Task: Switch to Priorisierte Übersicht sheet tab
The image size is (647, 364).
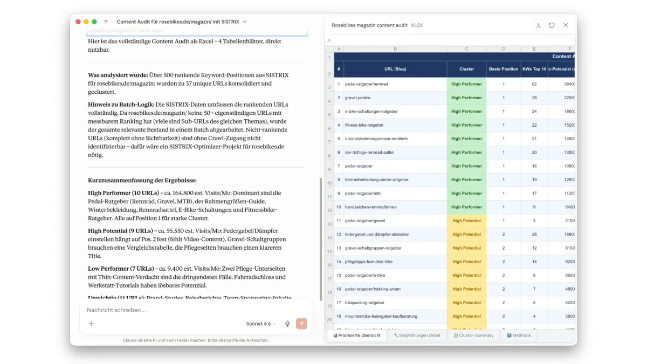Action: pos(357,335)
